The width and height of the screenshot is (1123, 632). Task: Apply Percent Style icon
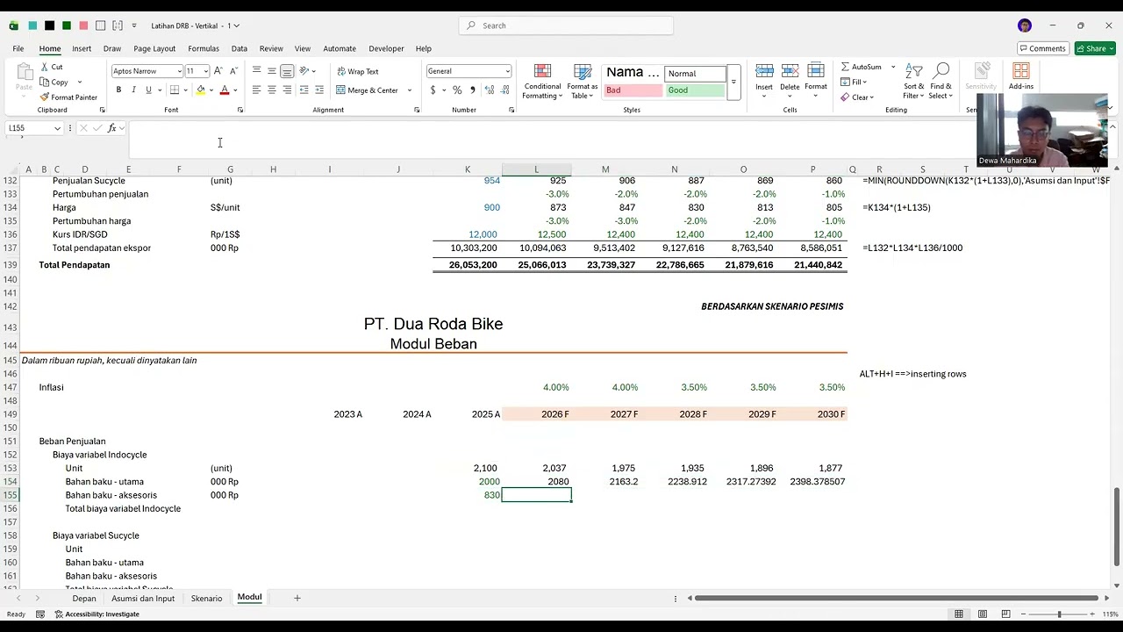457,90
